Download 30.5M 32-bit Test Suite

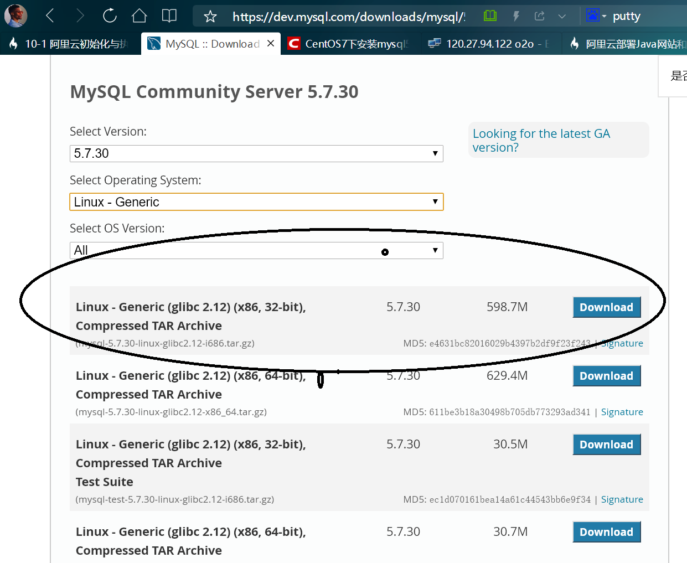click(606, 445)
